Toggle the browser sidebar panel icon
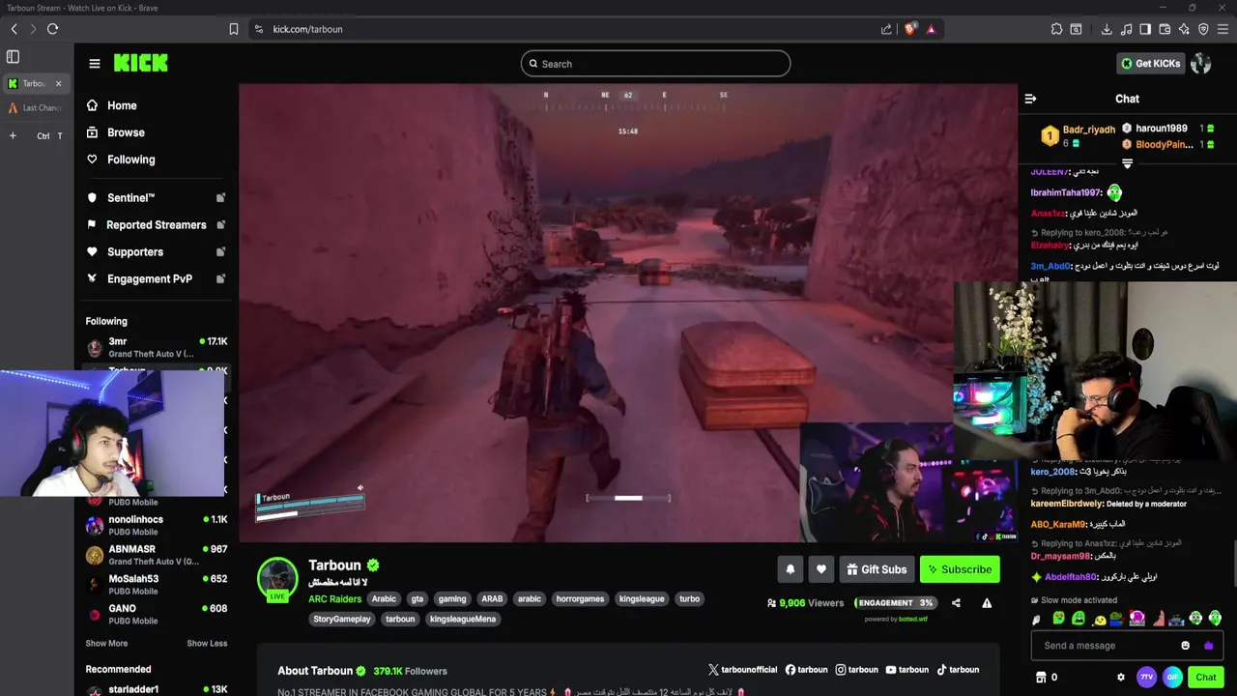This screenshot has width=1237, height=696. point(1145,29)
